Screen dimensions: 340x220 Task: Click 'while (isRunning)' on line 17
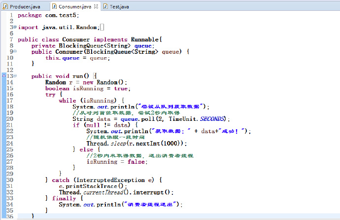tap(88, 101)
